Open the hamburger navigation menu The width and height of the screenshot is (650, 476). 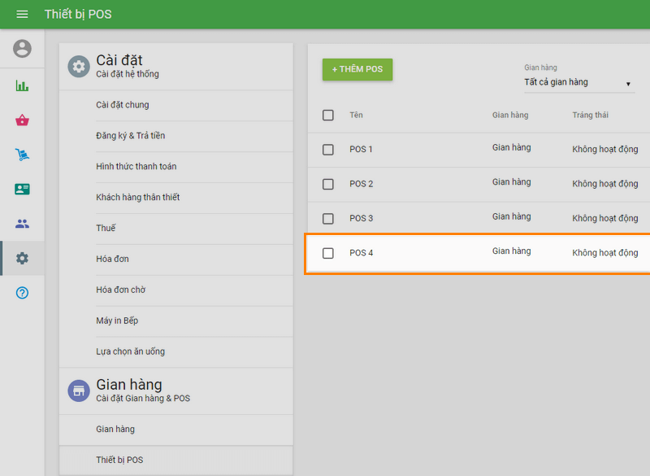coord(22,15)
